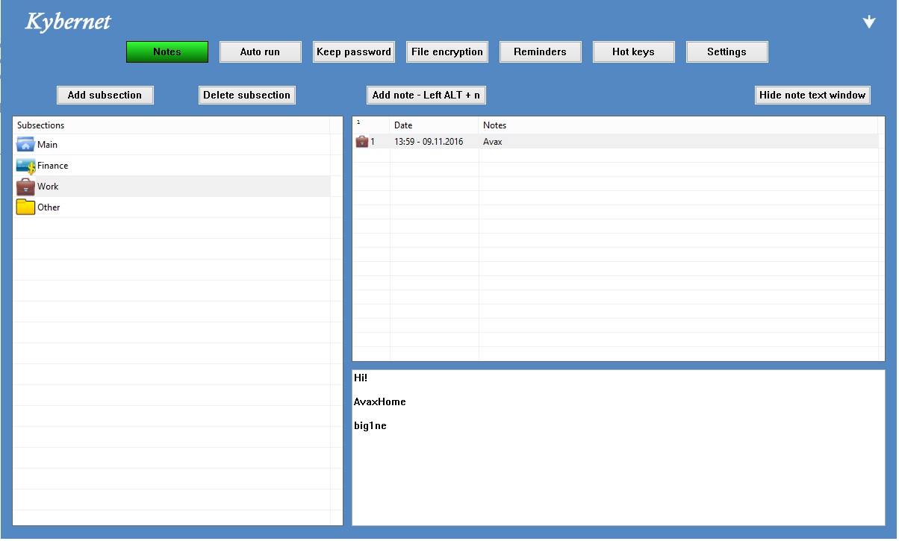Click the briefcase icon in note row 1
Viewport: 899px width, 541px height.
pos(362,142)
